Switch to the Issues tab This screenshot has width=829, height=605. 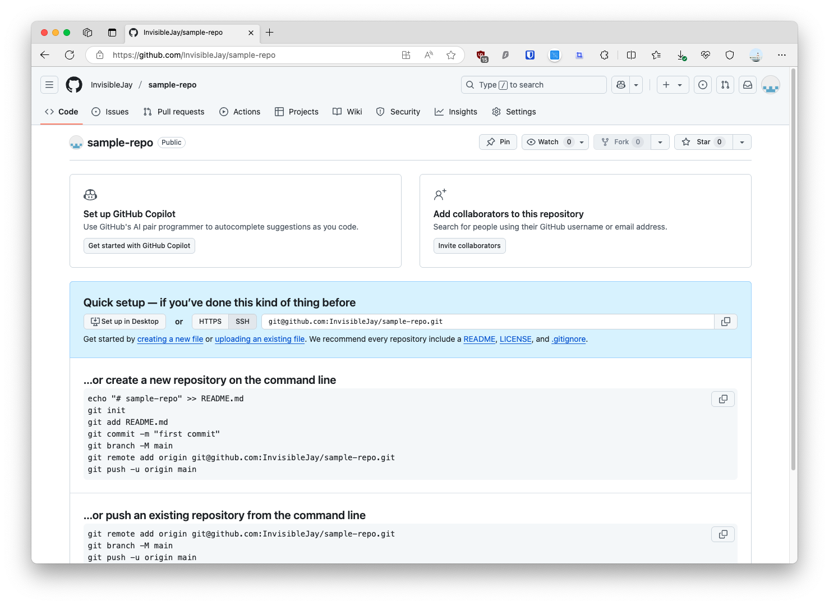pos(110,112)
